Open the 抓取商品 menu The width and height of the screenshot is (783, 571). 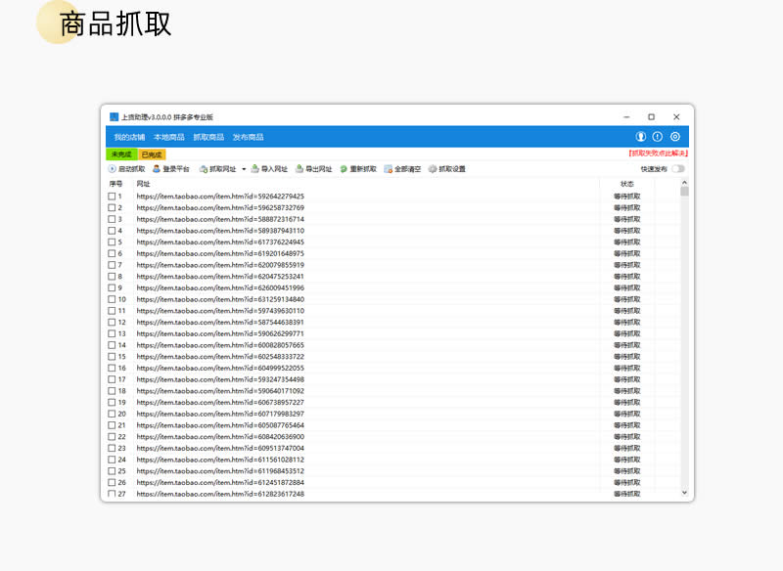(x=208, y=137)
